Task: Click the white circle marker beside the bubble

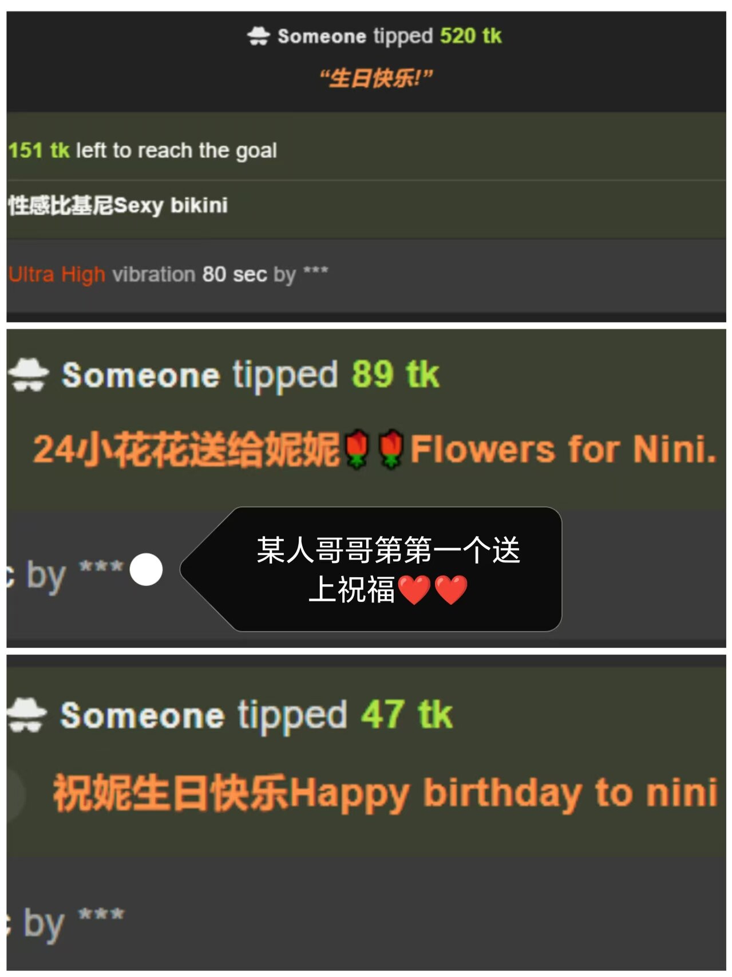Action: coord(146,570)
